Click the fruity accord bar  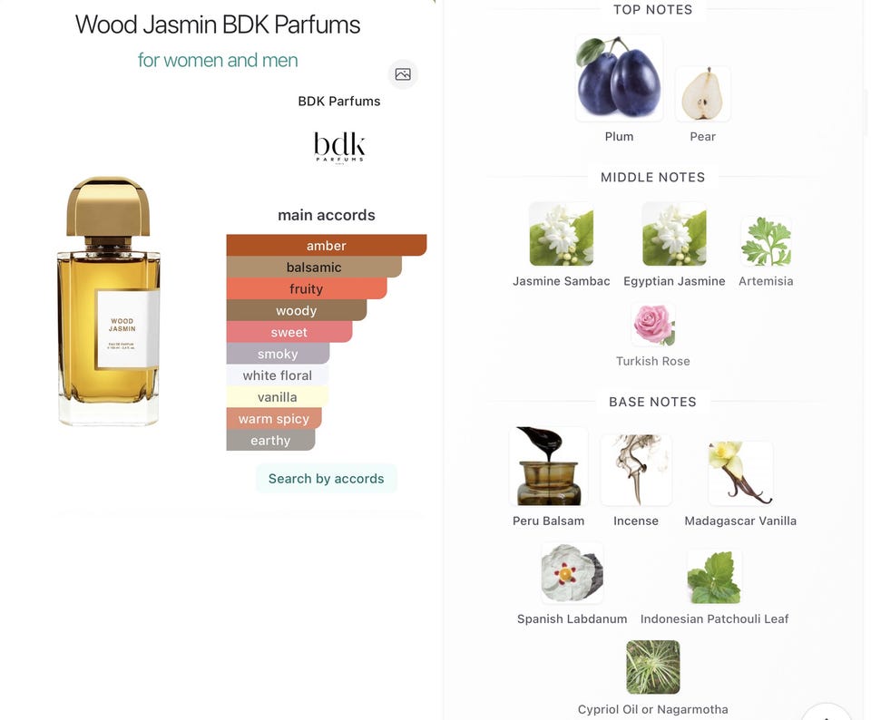tap(307, 288)
